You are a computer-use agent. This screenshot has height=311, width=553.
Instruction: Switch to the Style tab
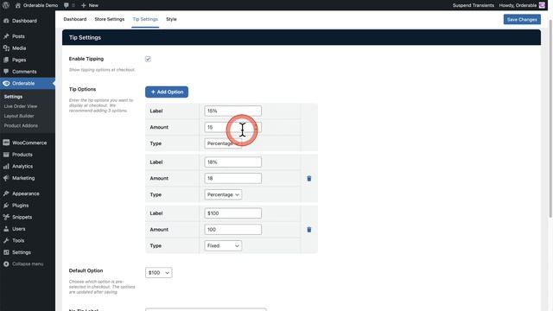click(x=171, y=19)
